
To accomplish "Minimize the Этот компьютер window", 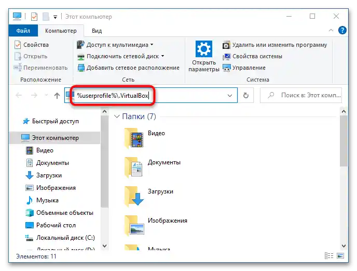I will coord(289,16).
